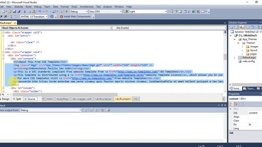Click the (Id) property value field 'content'
262x147 pixels.
coord(255,113)
